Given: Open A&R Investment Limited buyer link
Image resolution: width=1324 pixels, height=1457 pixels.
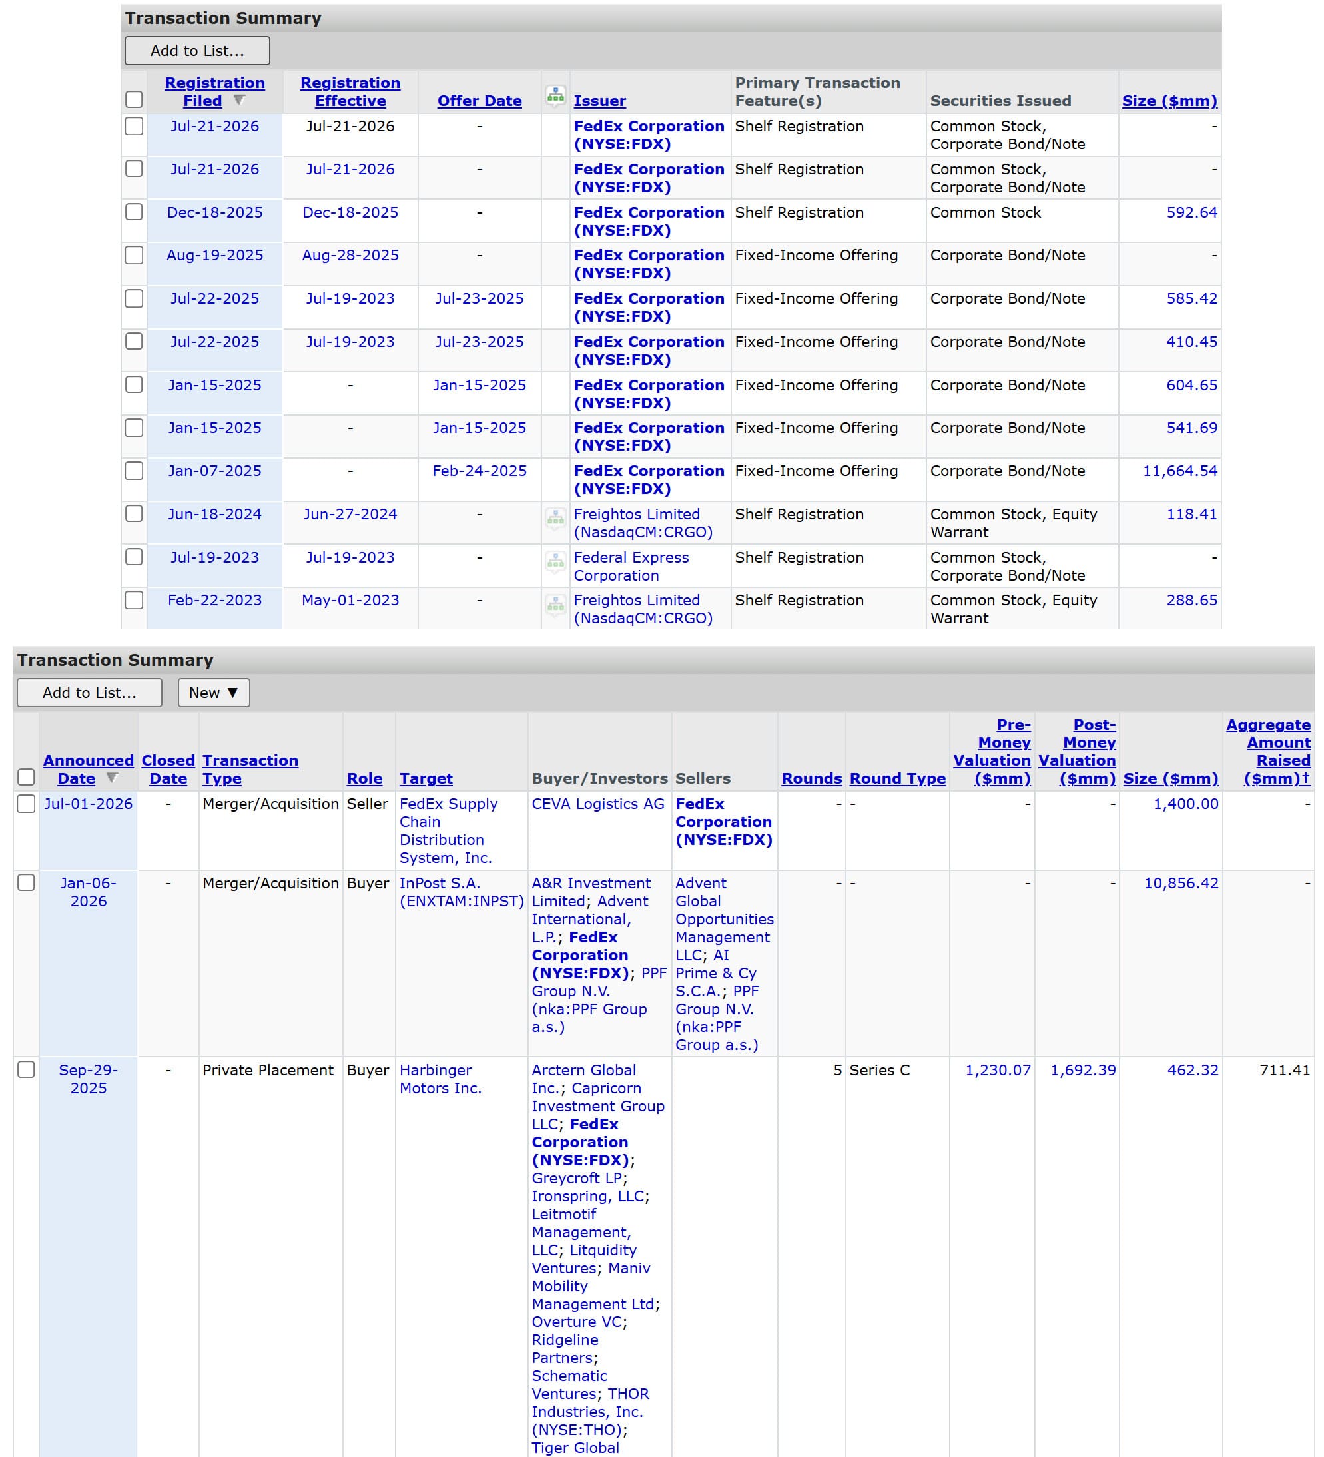Looking at the screenshot, I should pyautogui.click(x=591, y=892).
